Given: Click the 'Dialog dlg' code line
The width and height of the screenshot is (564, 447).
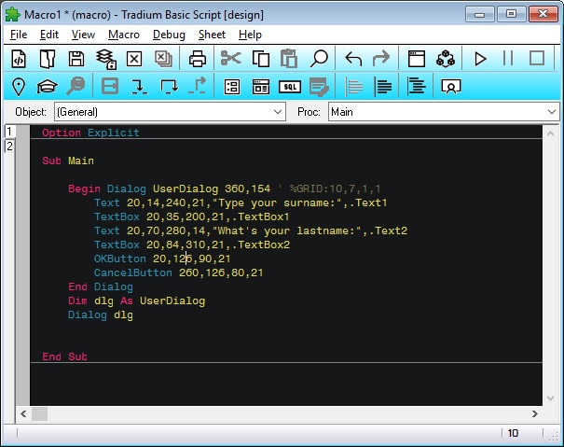Looking at the screenshot, I should (100, 314).
